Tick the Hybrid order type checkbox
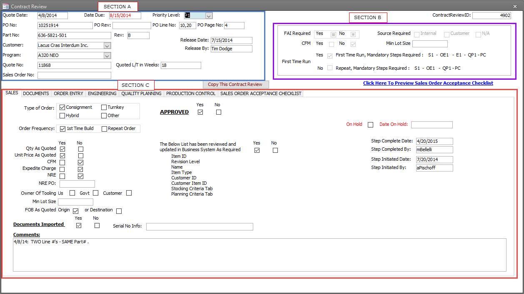524x294 pixels. 62,116
